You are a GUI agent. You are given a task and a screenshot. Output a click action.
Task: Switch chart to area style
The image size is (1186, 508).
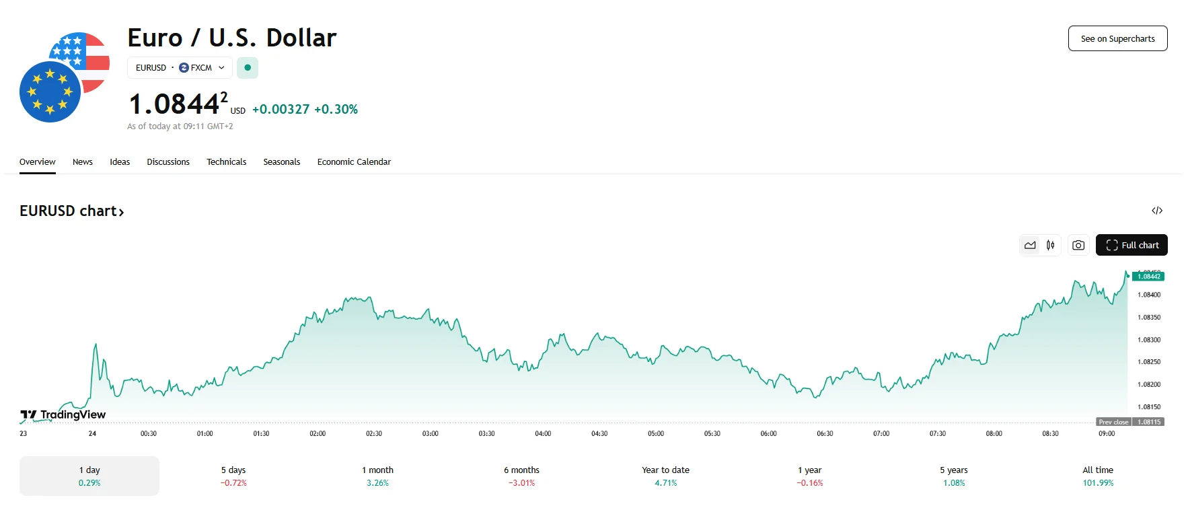pyautogui.click(x=1030, y=246)
